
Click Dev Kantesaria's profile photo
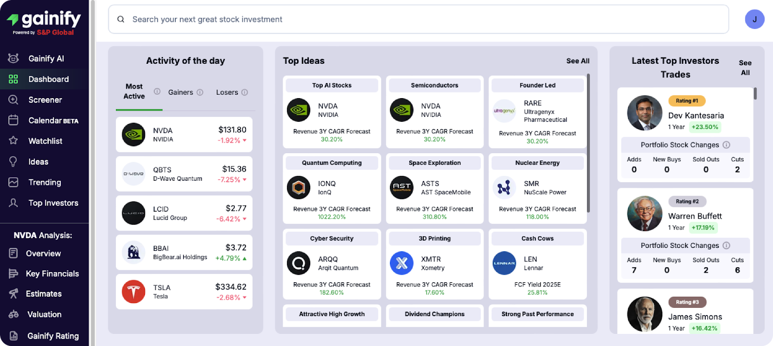tap(644, 113)
